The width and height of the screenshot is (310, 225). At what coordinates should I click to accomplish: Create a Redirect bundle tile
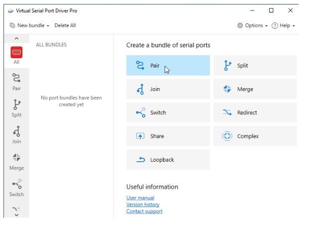[255, 112]
